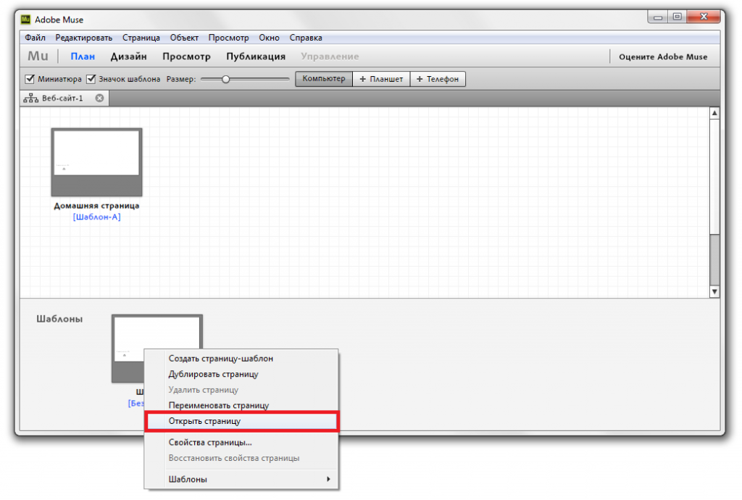
Task: Click the scroll-down arrow of the plan area
Action: tap(714, 291)
